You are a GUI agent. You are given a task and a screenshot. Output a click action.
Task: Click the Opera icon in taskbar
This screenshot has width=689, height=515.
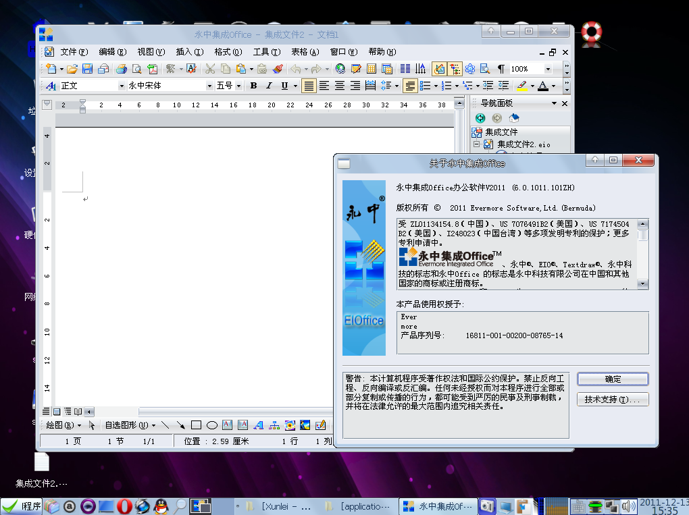click(124, 506)
